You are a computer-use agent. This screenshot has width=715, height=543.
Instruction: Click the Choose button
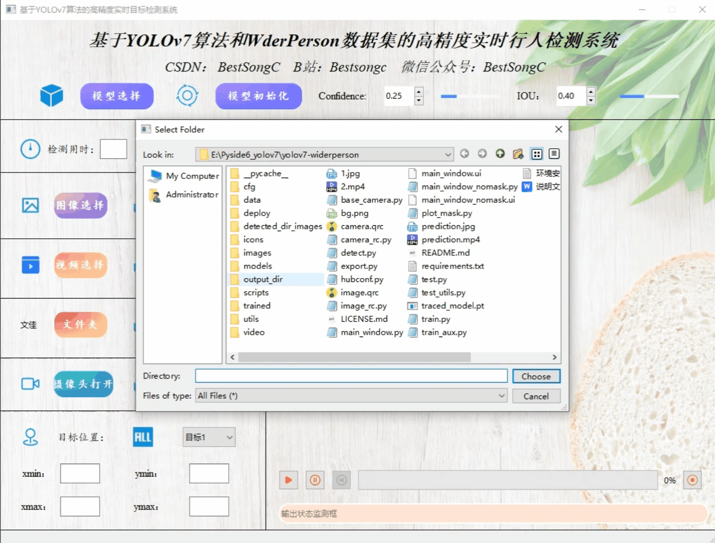point(536,377)
